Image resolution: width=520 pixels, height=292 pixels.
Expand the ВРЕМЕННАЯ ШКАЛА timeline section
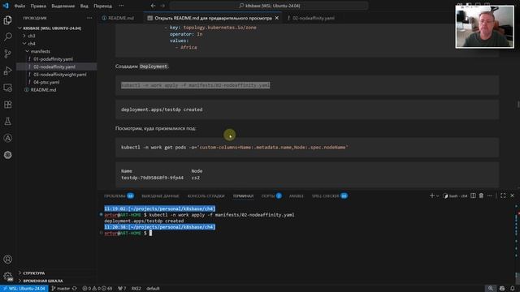[43, 281]
